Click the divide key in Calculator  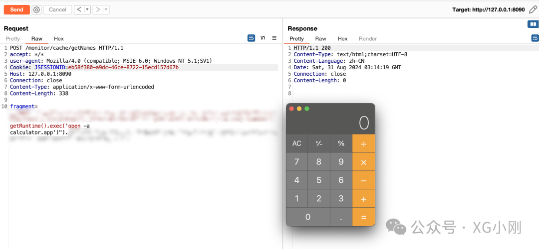point(364,143)
